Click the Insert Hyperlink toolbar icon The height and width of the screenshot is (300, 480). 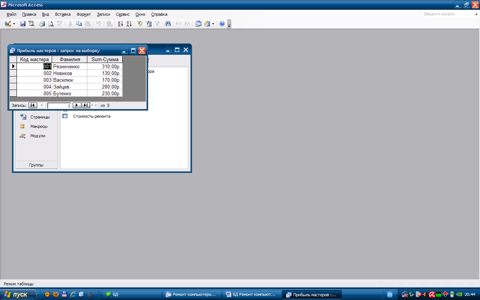click(109, 24)
